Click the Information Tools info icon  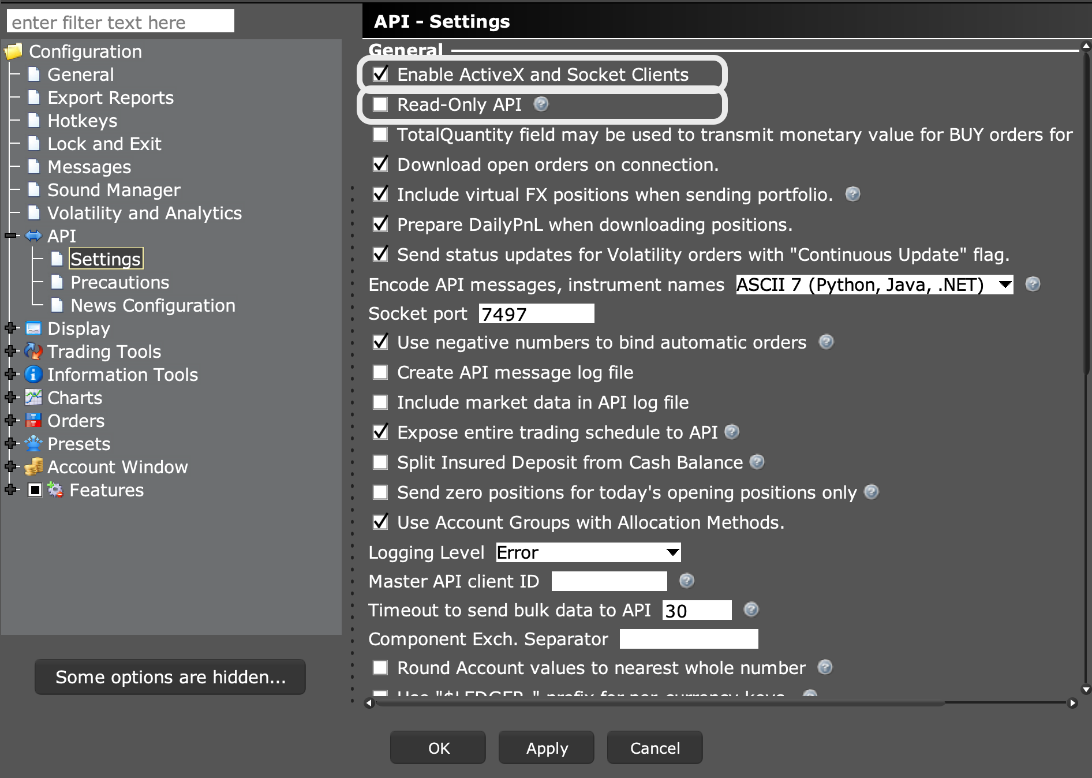click(34, 375)
